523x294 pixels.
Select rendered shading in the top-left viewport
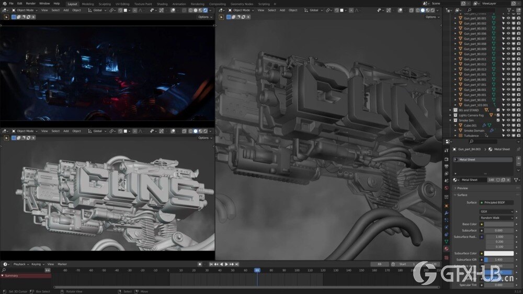(x=206, y=10)
